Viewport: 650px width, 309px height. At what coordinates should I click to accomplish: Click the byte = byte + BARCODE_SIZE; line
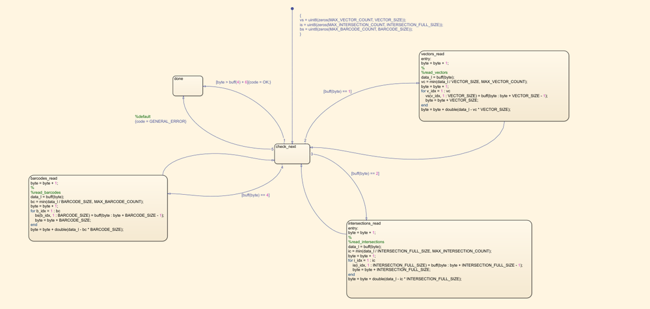[x=62, y=220]
